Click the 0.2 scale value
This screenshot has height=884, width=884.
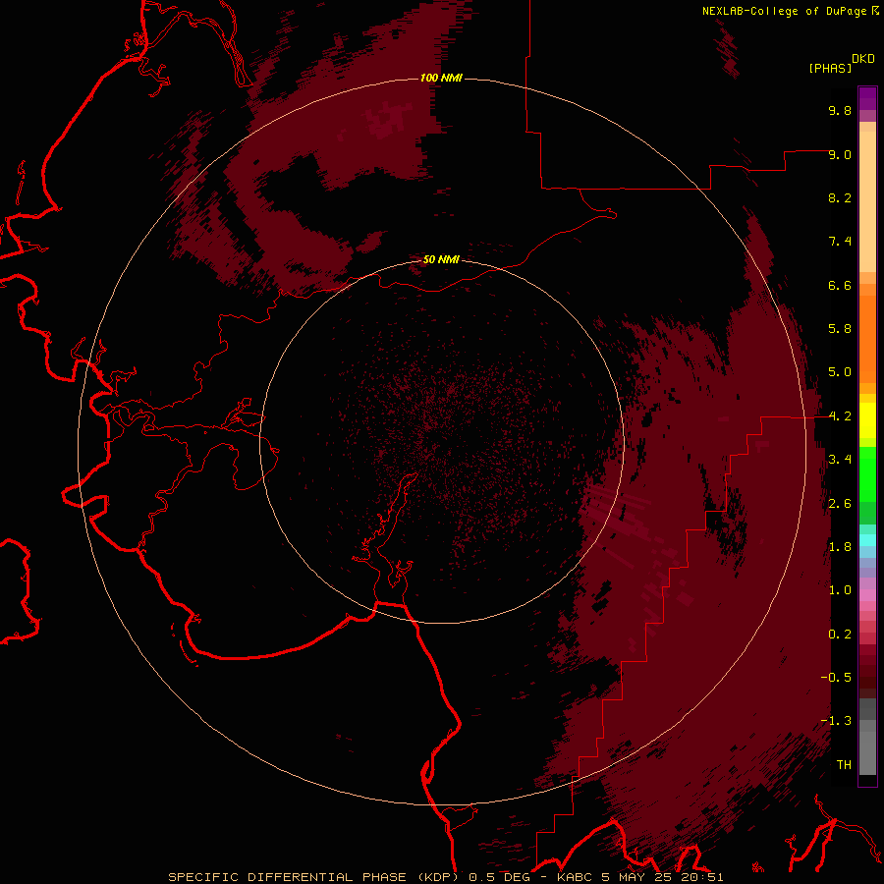click(840, 635)
